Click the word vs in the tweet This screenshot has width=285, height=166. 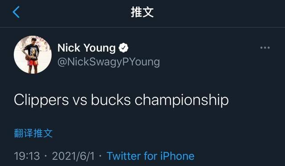(80, 102)
